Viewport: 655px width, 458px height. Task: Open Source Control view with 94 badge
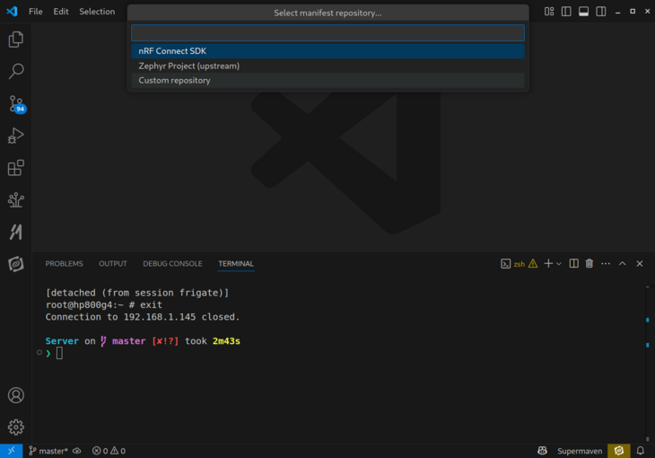pos(17,104)
